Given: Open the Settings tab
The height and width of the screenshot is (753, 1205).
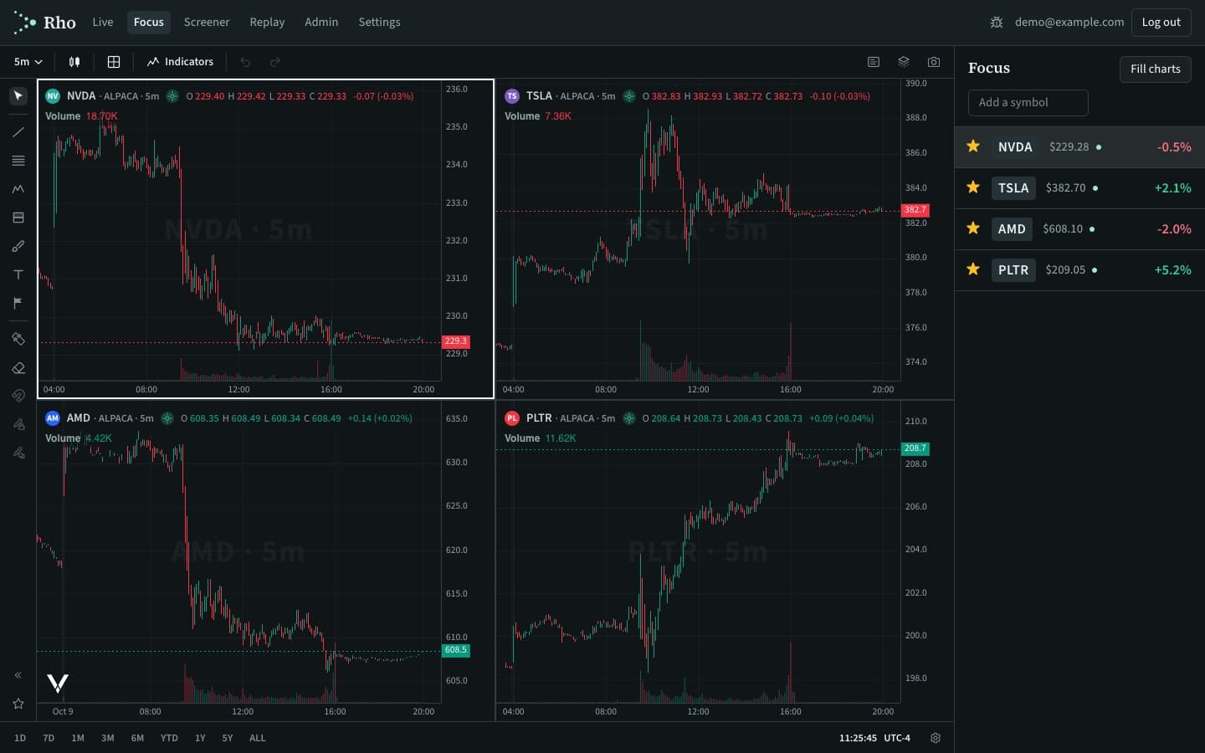Looking at the screenshot, I should click(x=379, y=23).
